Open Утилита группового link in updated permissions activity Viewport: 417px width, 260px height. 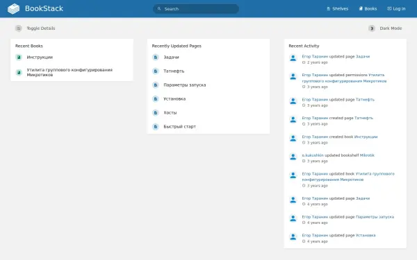click(x=344, y=78)
